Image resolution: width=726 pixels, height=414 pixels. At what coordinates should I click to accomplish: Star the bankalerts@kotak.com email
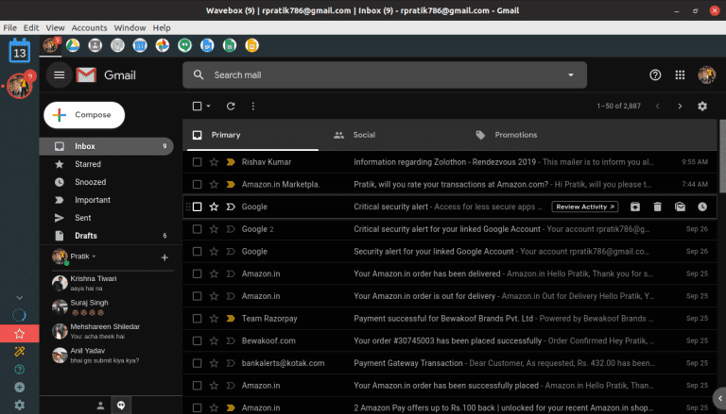click(x=214, y=363)
